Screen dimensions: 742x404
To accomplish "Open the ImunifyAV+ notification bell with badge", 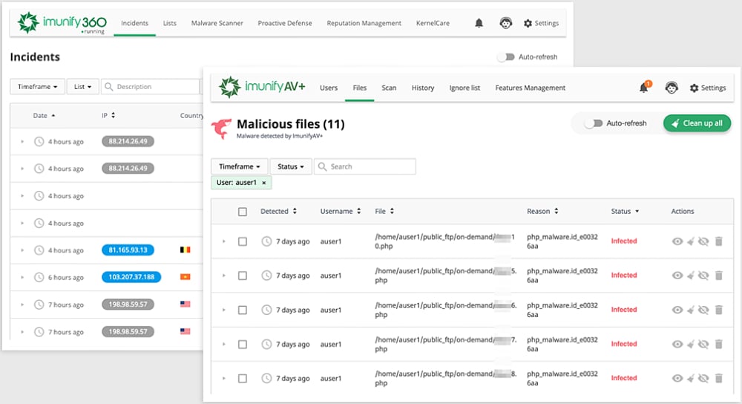I will point(645,87).
